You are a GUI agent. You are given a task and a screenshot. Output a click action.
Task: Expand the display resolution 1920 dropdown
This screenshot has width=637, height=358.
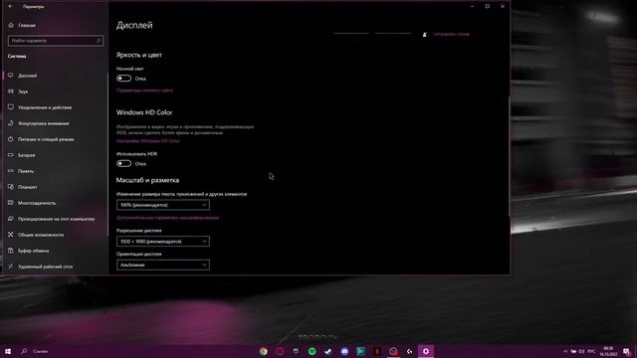[x=163, y=241]
